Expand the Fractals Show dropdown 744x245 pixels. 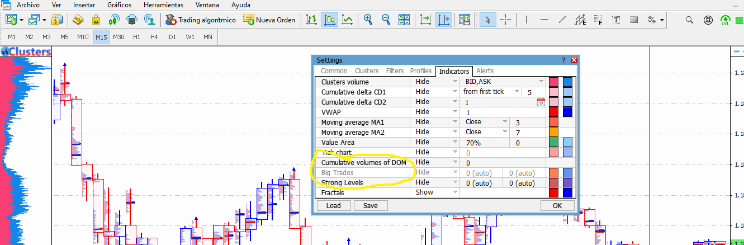(437, 192)
